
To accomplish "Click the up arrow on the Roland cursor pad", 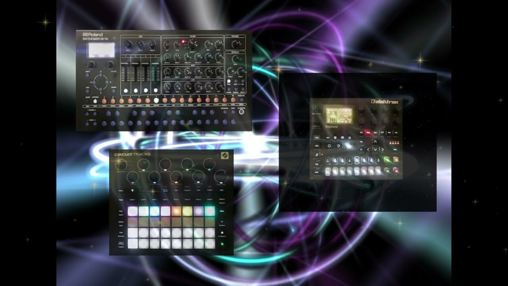I will point(100,75).
